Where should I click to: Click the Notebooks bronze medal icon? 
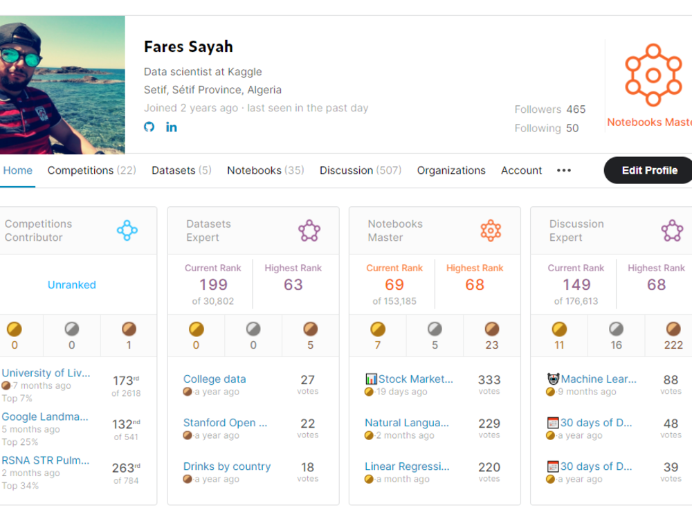point(492,329)
